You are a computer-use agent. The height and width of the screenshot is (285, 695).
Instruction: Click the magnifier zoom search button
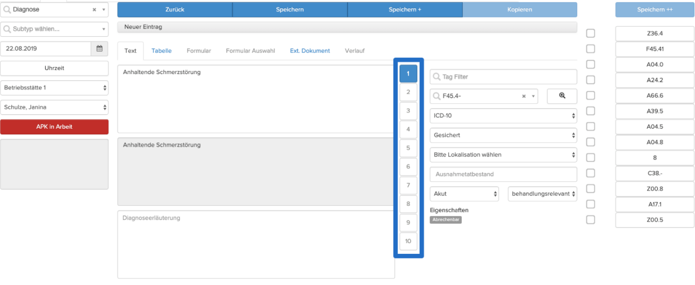tap(562, 96)
